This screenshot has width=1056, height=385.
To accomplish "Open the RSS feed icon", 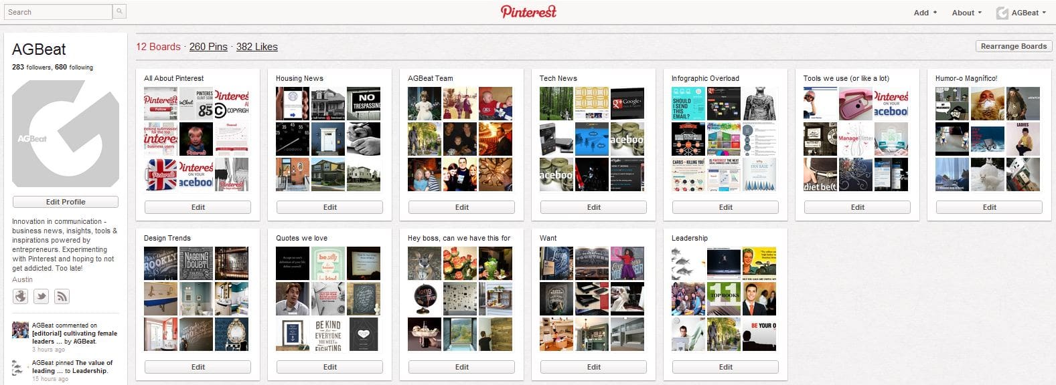I will [62, 296].
